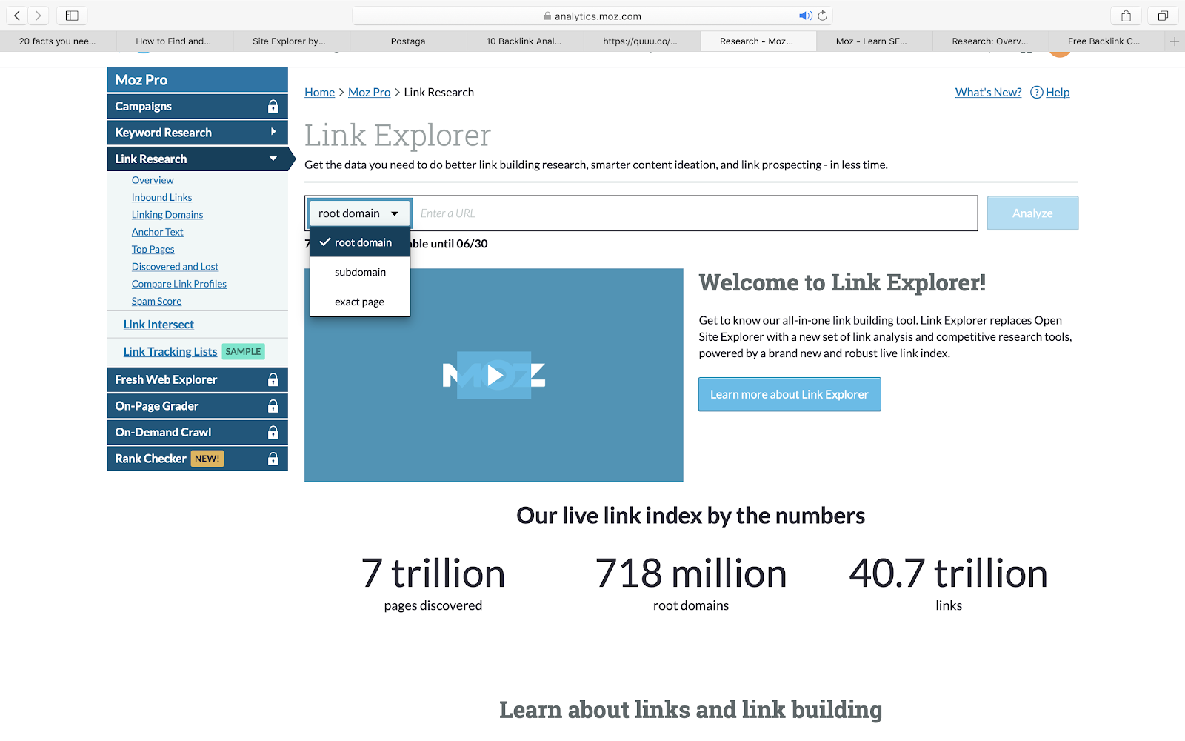Open the Moz Pro breadcrumb link
This screenshot has height=741, width=1185.
click(x=370, y=93)
